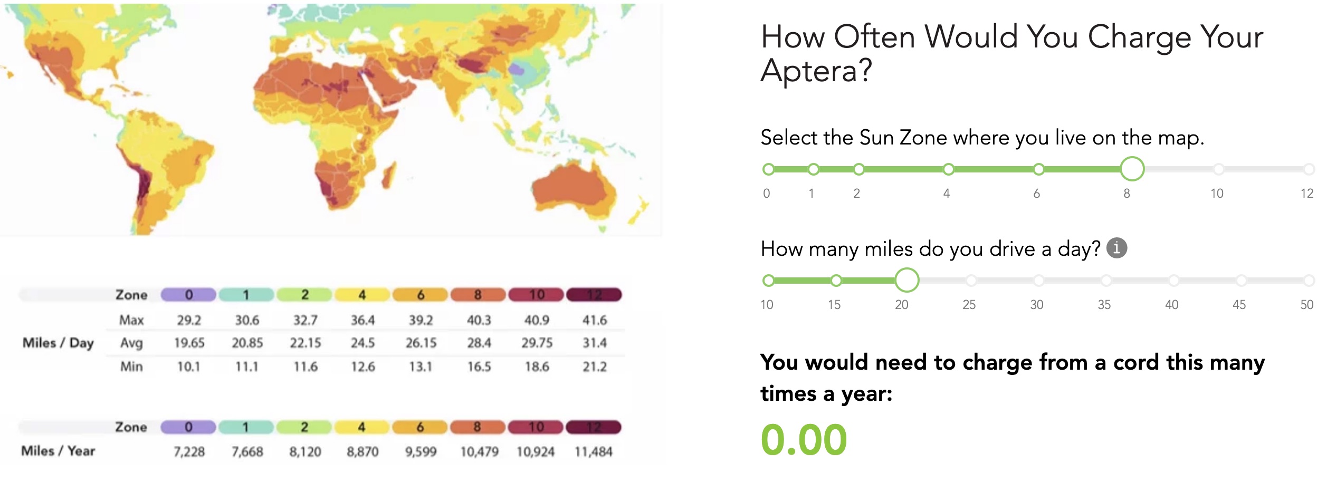1336x482 pixels.
Task: Set Sun Zone slider to 4
Action: [x=949, y=169]
